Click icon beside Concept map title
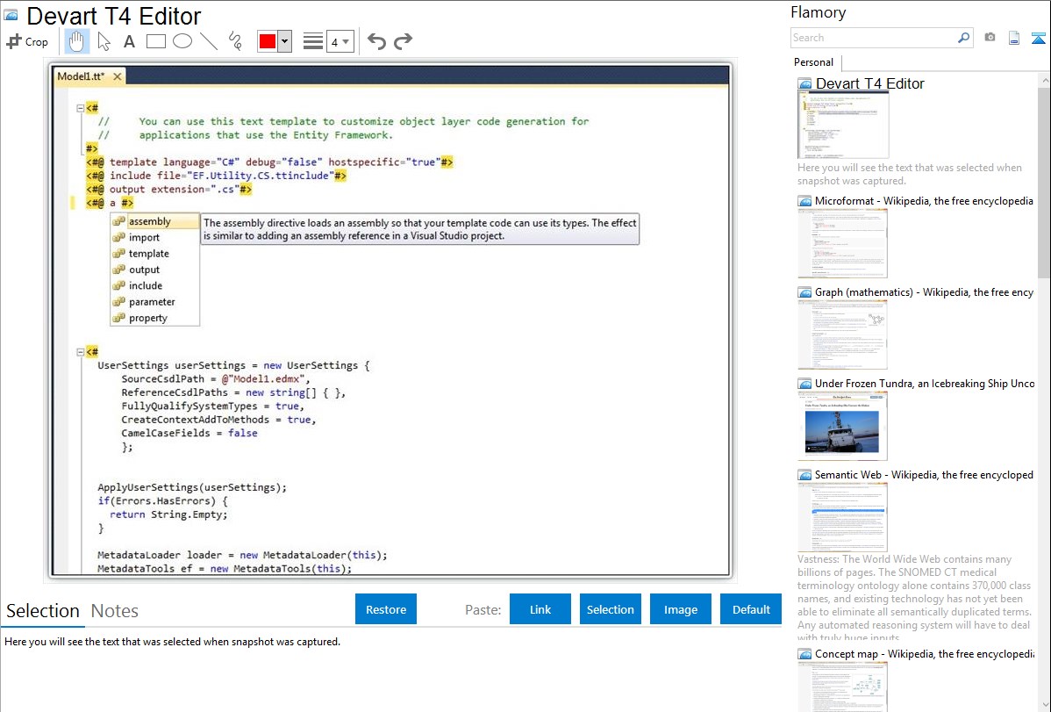Viewport: 1051px width, 712px height. (x=804, y=654)
